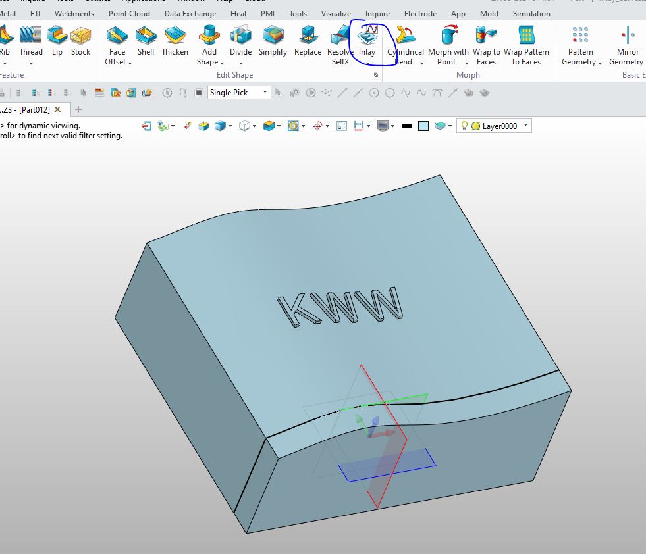Select the Part012 document tab
646x554 pixels.
26,109
